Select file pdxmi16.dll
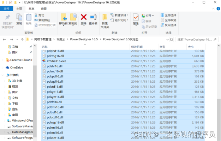Viewport: 221px width, 141px height. 123,128
